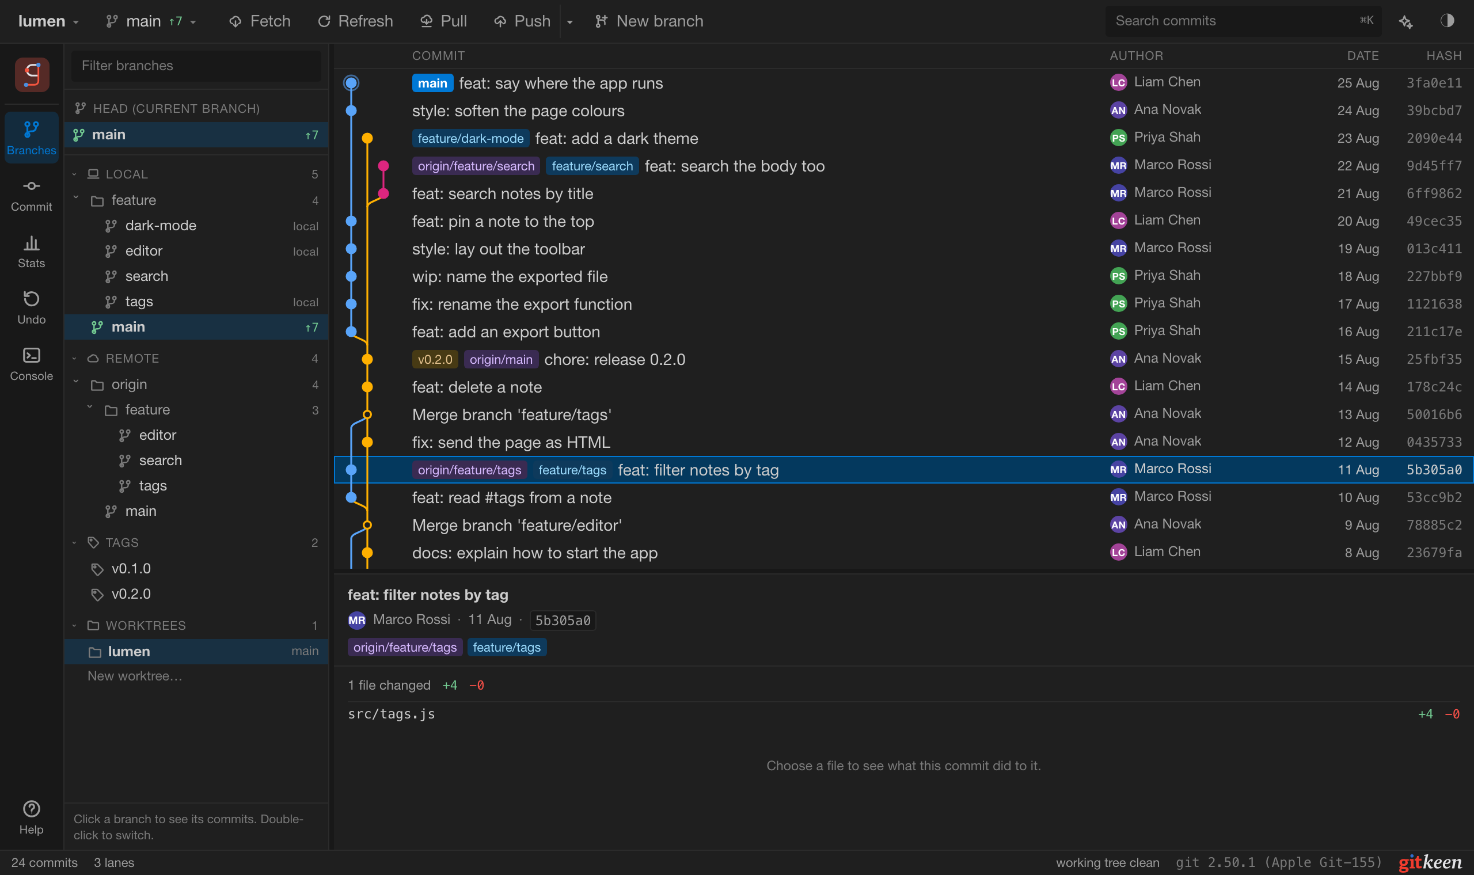Click Pull in the toolbar
Viewport: 1474px width, 875px height.
[443, 21]
